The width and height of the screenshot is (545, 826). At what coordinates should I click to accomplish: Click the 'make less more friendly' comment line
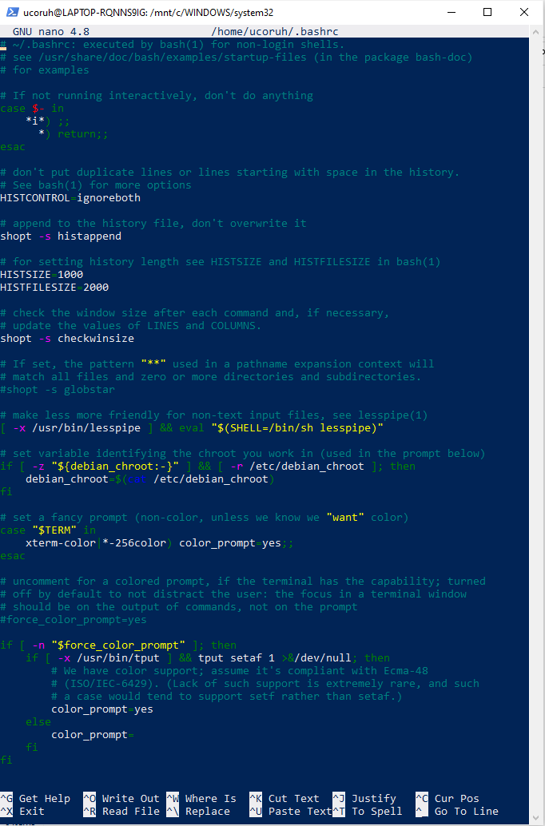pyautogui.click(x=214, y=415)
